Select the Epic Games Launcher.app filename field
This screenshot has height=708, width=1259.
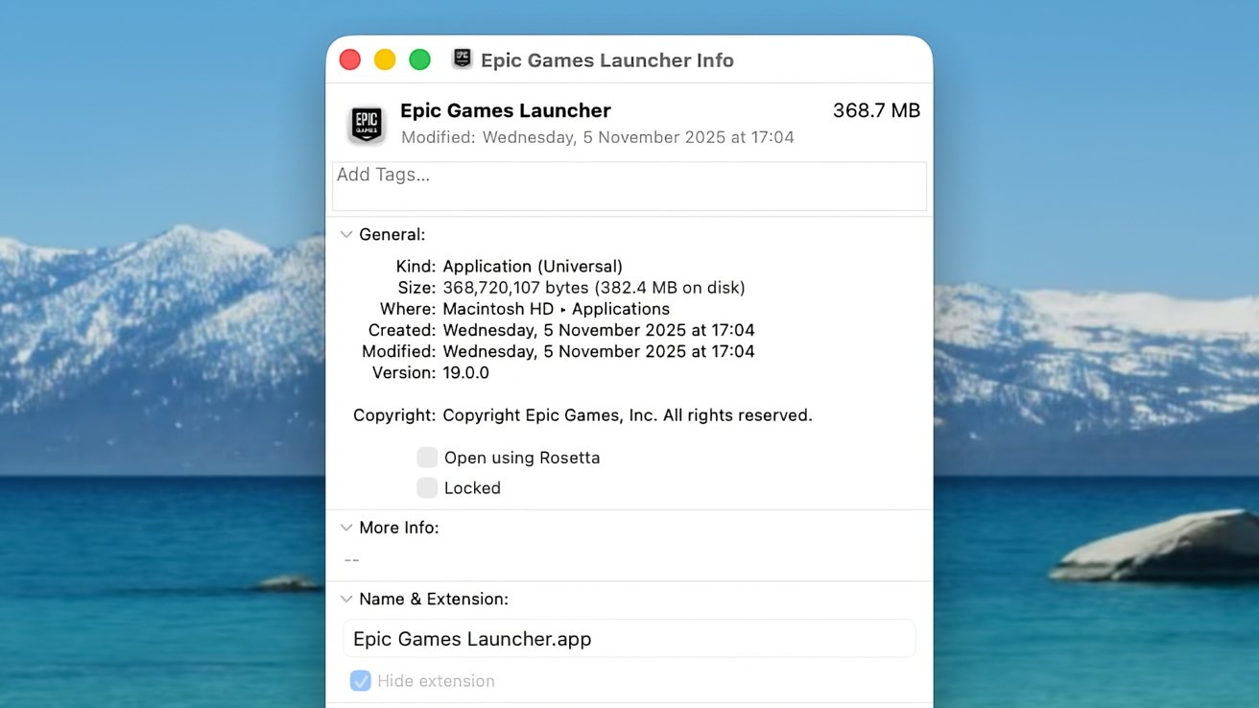pos(629,638)
